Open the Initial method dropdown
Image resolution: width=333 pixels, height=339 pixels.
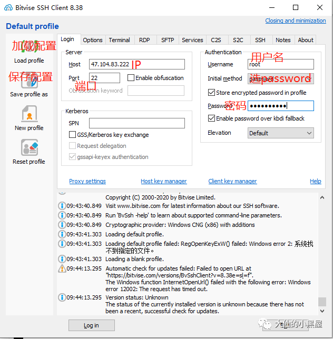point(281,79)
